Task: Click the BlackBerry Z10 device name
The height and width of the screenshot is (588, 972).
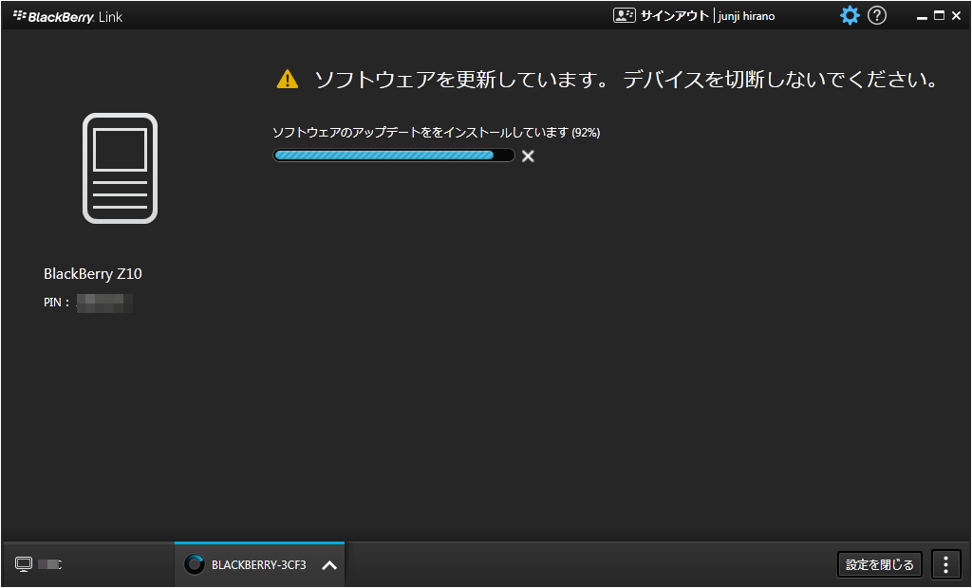Action: coord(93,273)
